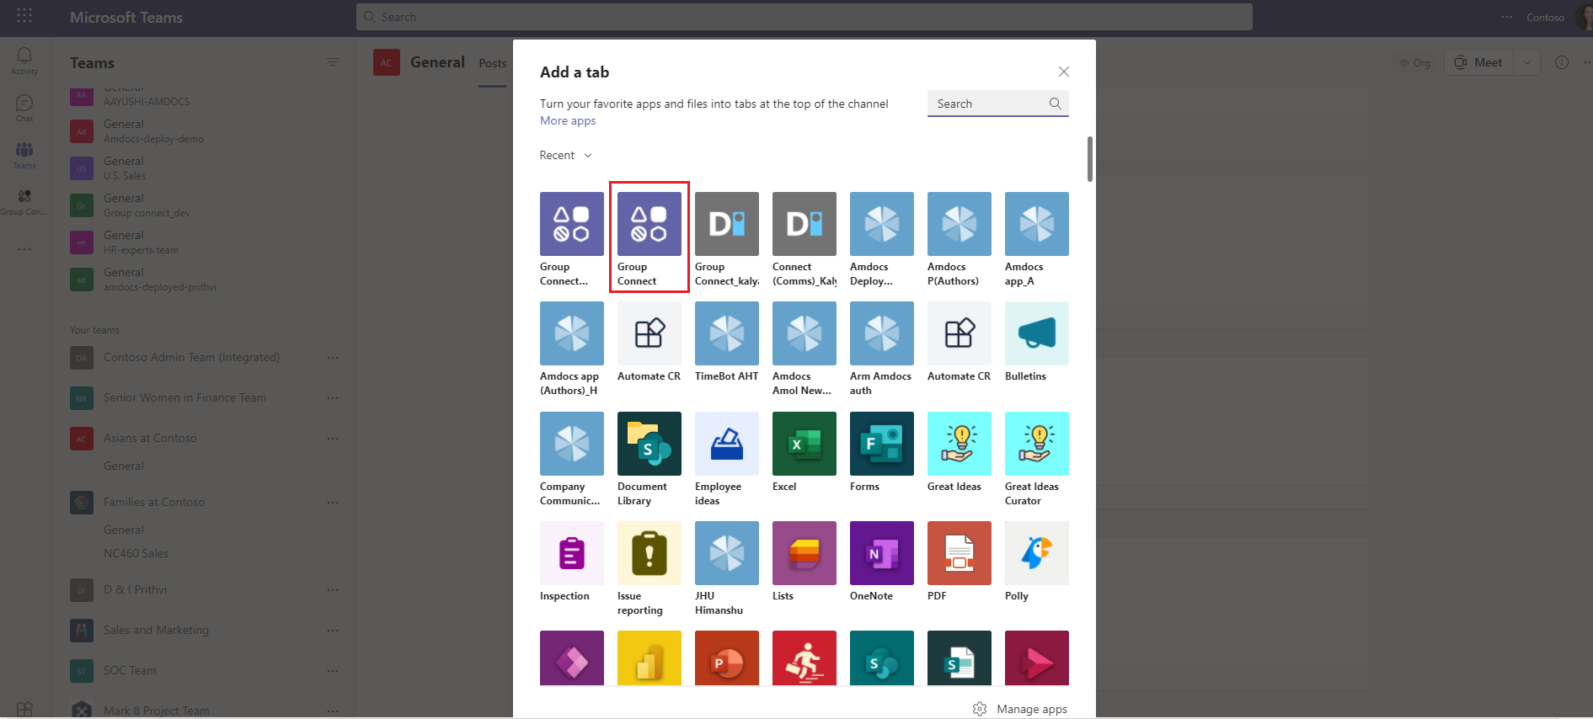
Task: Open more options for Senior Women in Finance Team
Action: pyautogui.click(x=333, y=398)
